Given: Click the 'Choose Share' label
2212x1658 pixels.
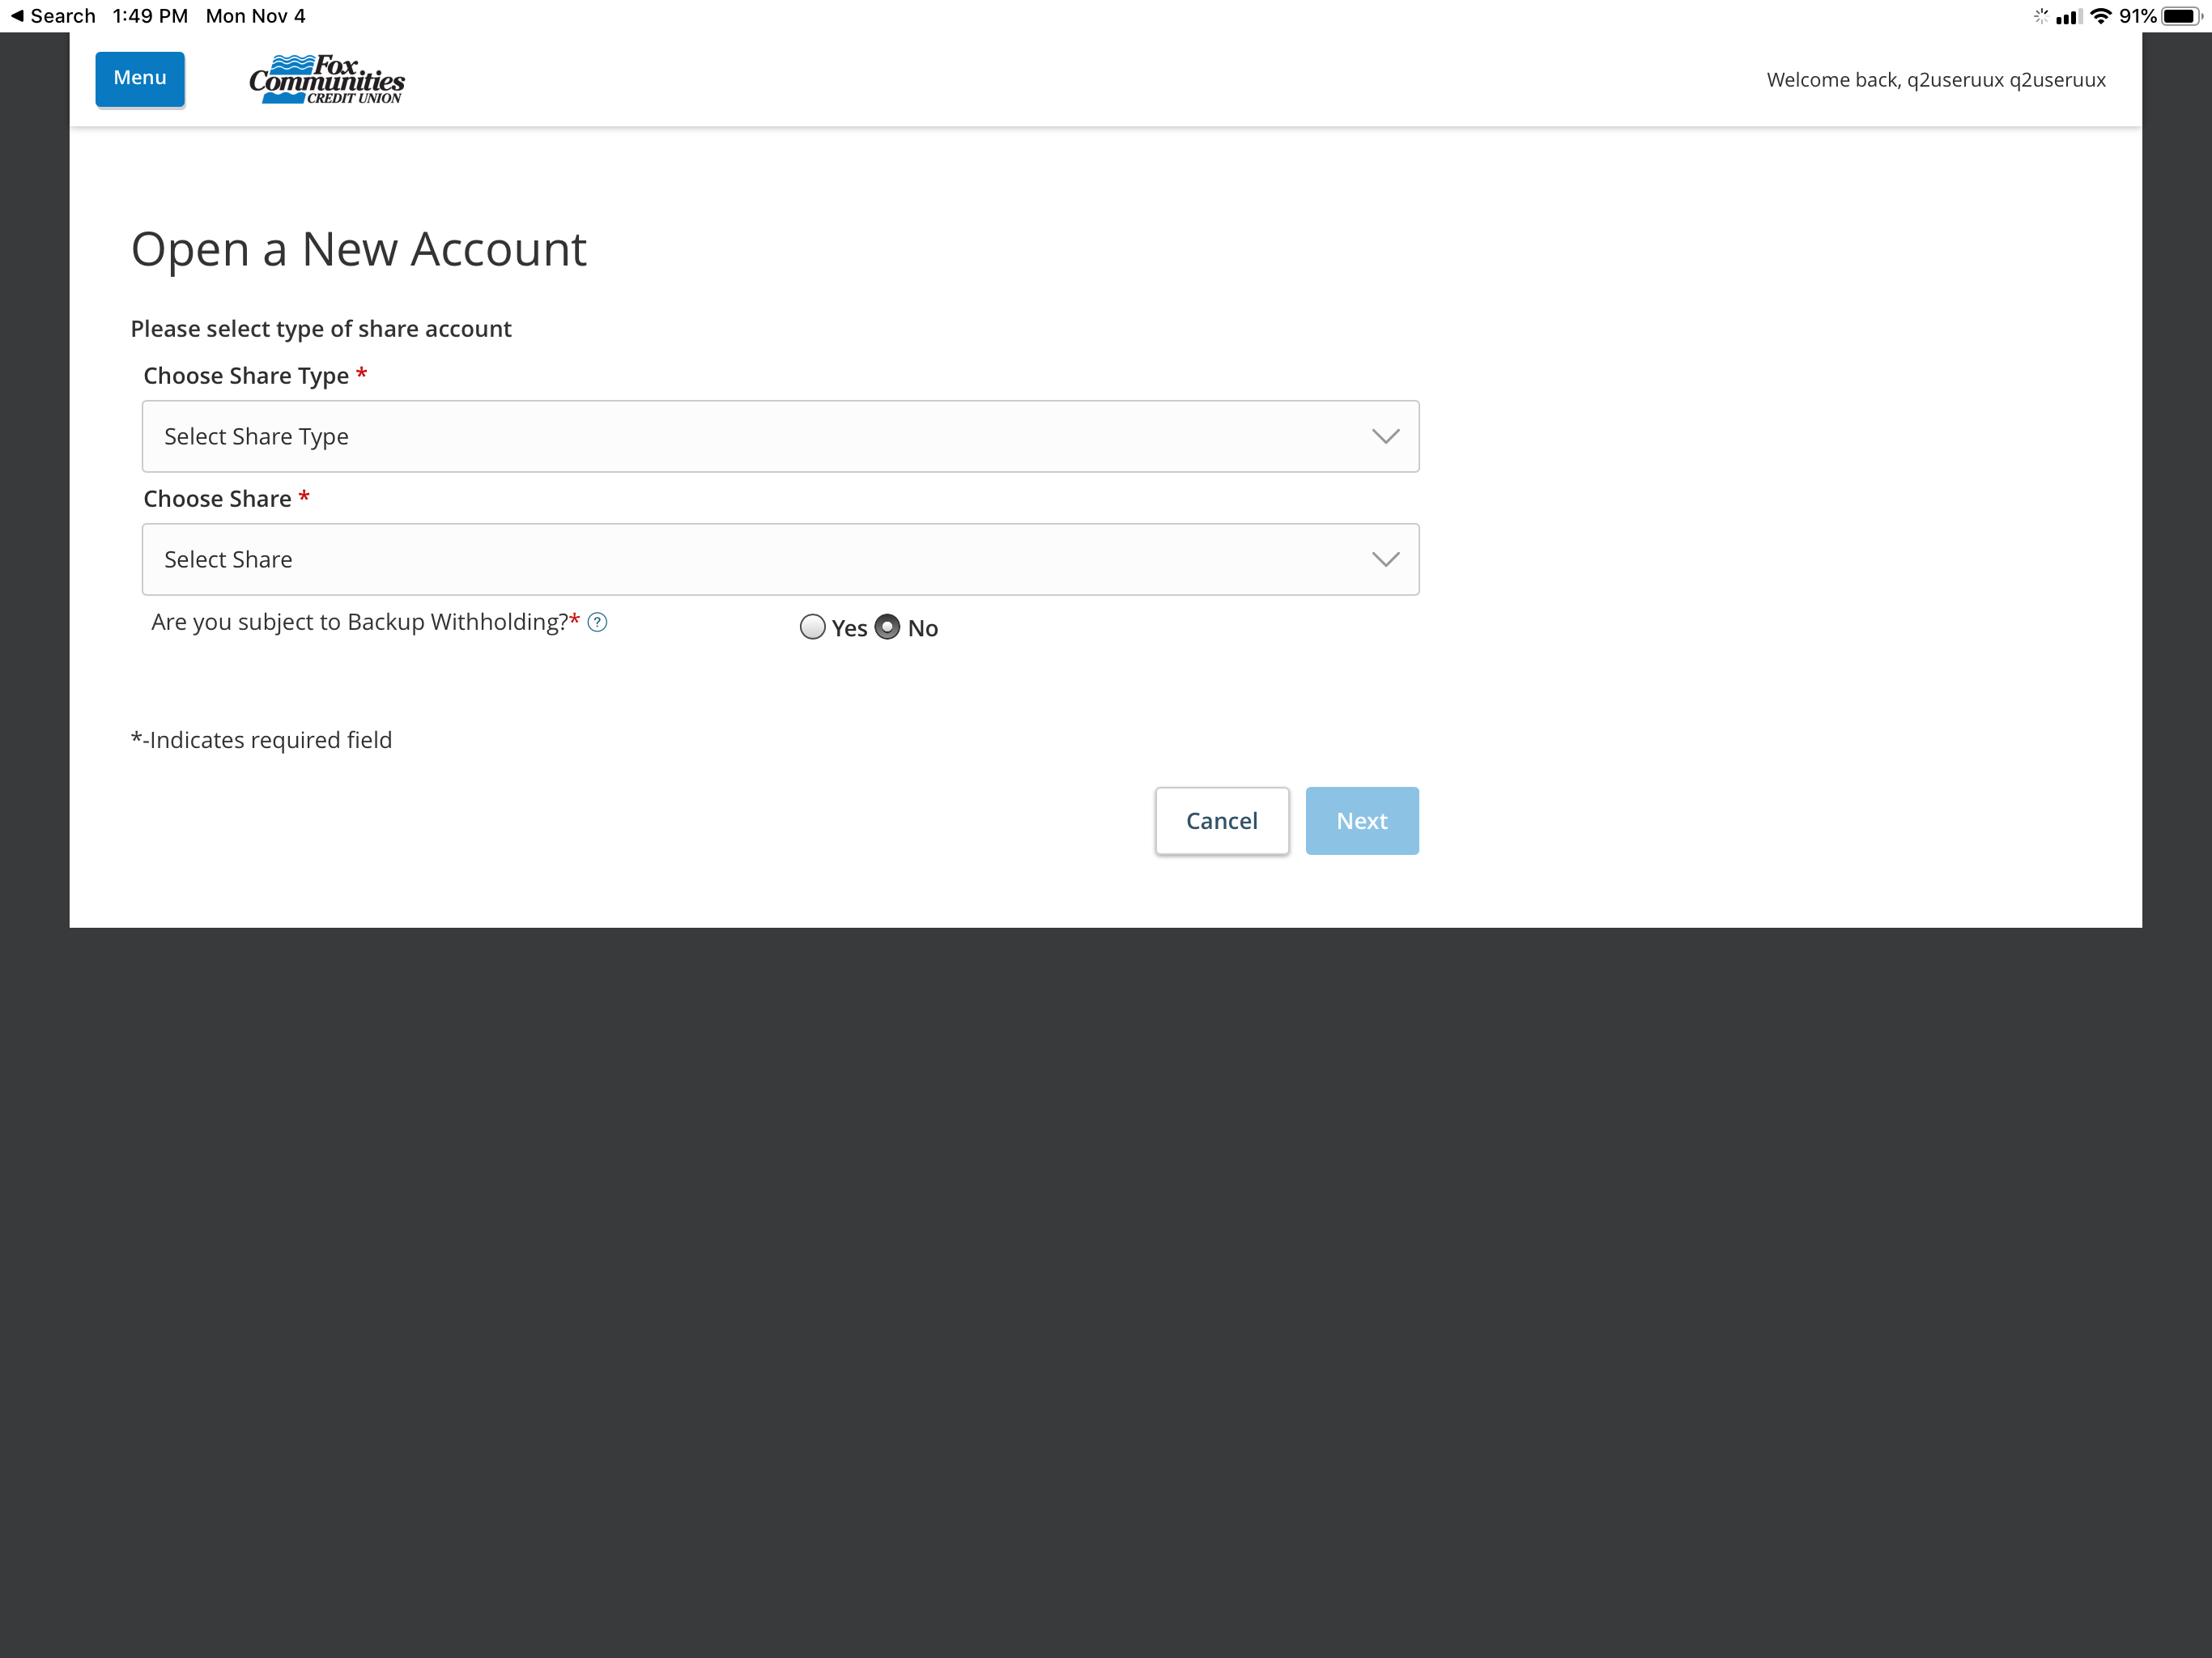Looking at the screenshot, I should [217, 499].
